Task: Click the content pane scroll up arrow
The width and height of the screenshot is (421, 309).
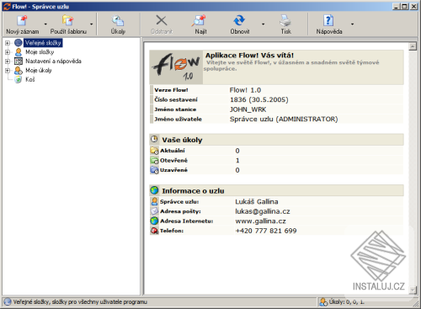Action: tap(413, 46)
